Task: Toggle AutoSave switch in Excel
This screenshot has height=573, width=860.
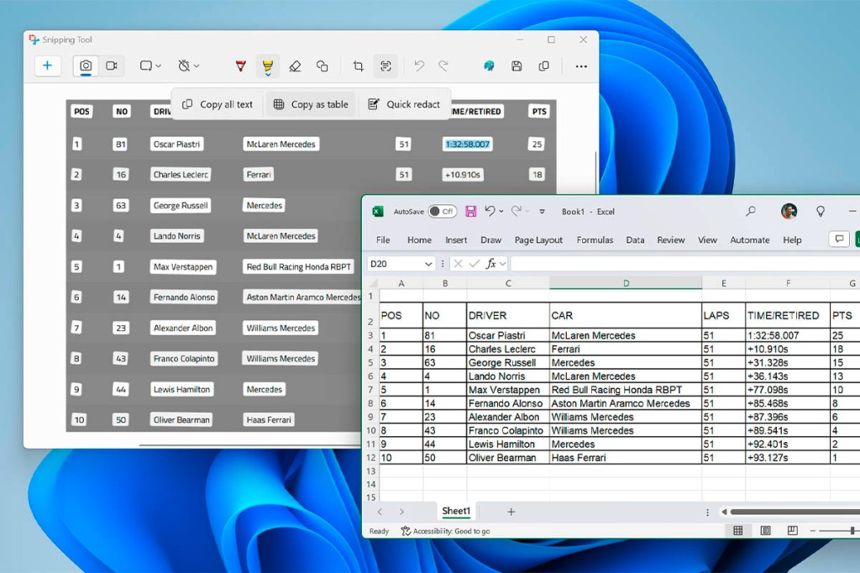Action: pyautogui.click(x=442, y=212)
